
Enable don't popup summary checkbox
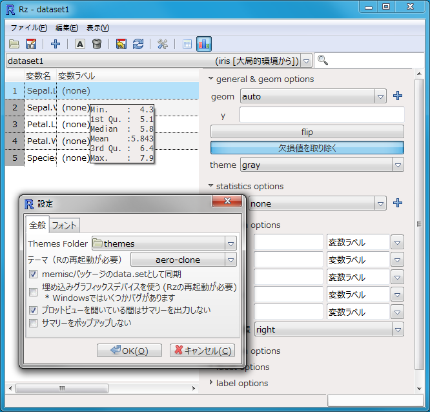click(33, 323)
